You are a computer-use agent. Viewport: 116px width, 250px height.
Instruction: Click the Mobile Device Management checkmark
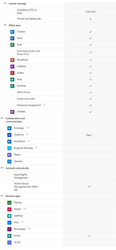[89, 186]
